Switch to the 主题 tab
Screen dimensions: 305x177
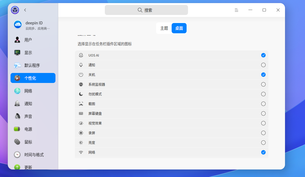pyautogui.click(x=164, y=28)
